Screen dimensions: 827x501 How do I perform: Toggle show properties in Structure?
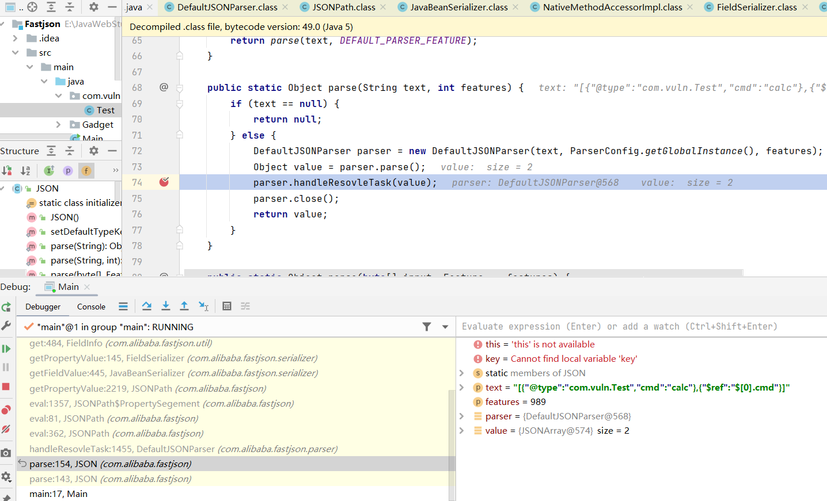click(x=68, y=170)
